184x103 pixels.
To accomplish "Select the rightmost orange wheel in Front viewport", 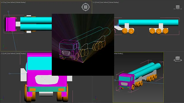I will [165, 31].
